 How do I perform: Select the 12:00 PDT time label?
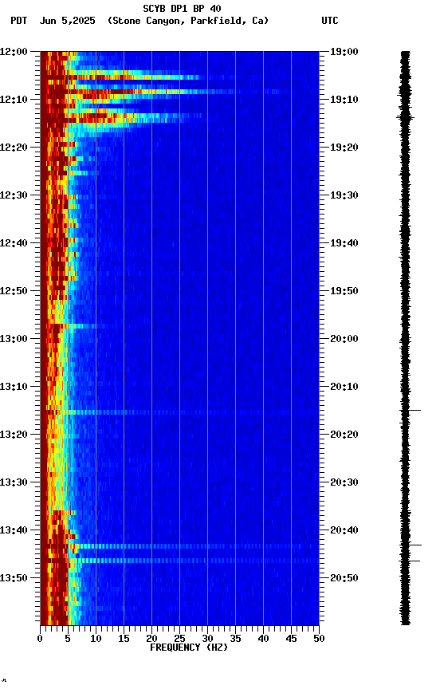coord(14,52)
